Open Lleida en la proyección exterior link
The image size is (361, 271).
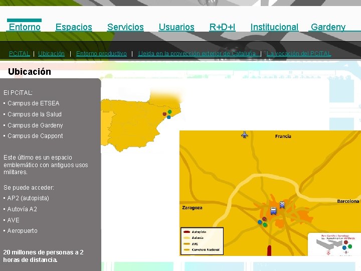[197, 54]
